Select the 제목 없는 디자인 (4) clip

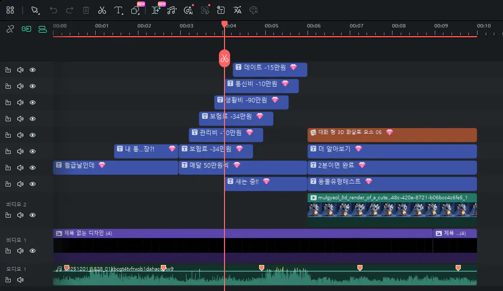tap(243, 246)
